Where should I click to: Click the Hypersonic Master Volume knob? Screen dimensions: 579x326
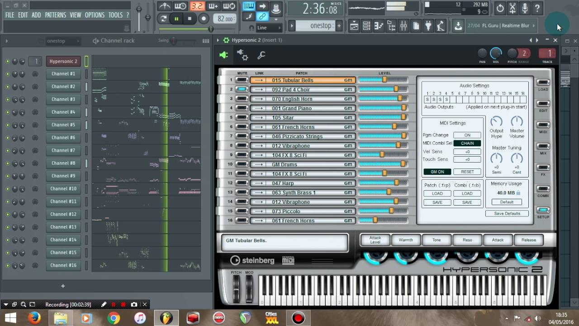point(517,121)
